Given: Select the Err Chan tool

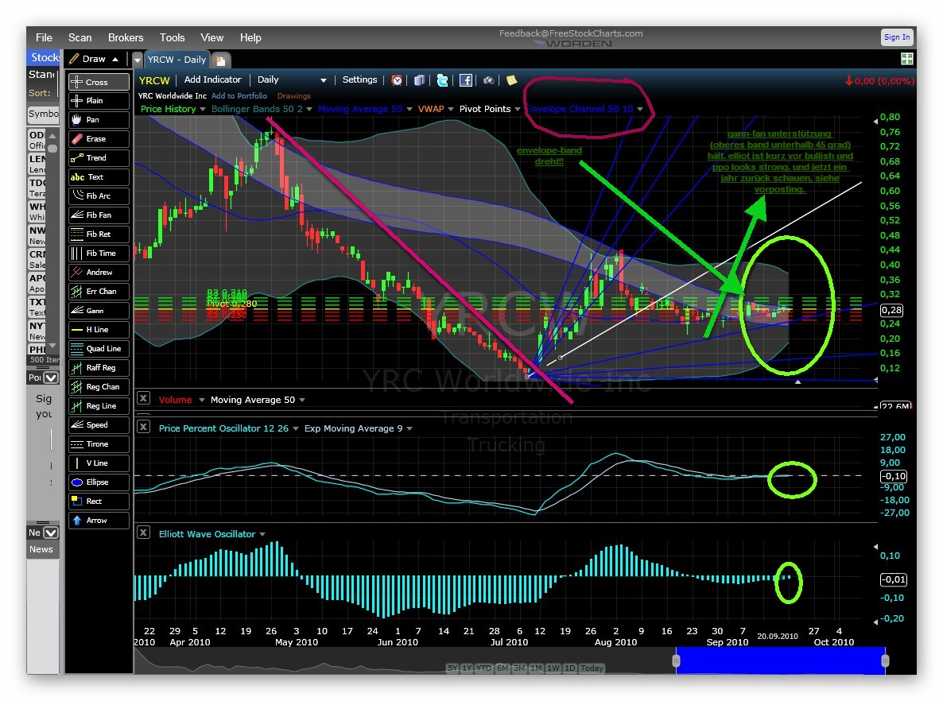Looking at the screenshot, I should (x=99, y=291).
